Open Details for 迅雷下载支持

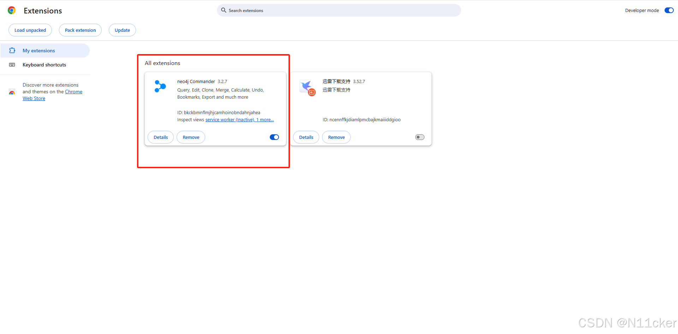306,137
